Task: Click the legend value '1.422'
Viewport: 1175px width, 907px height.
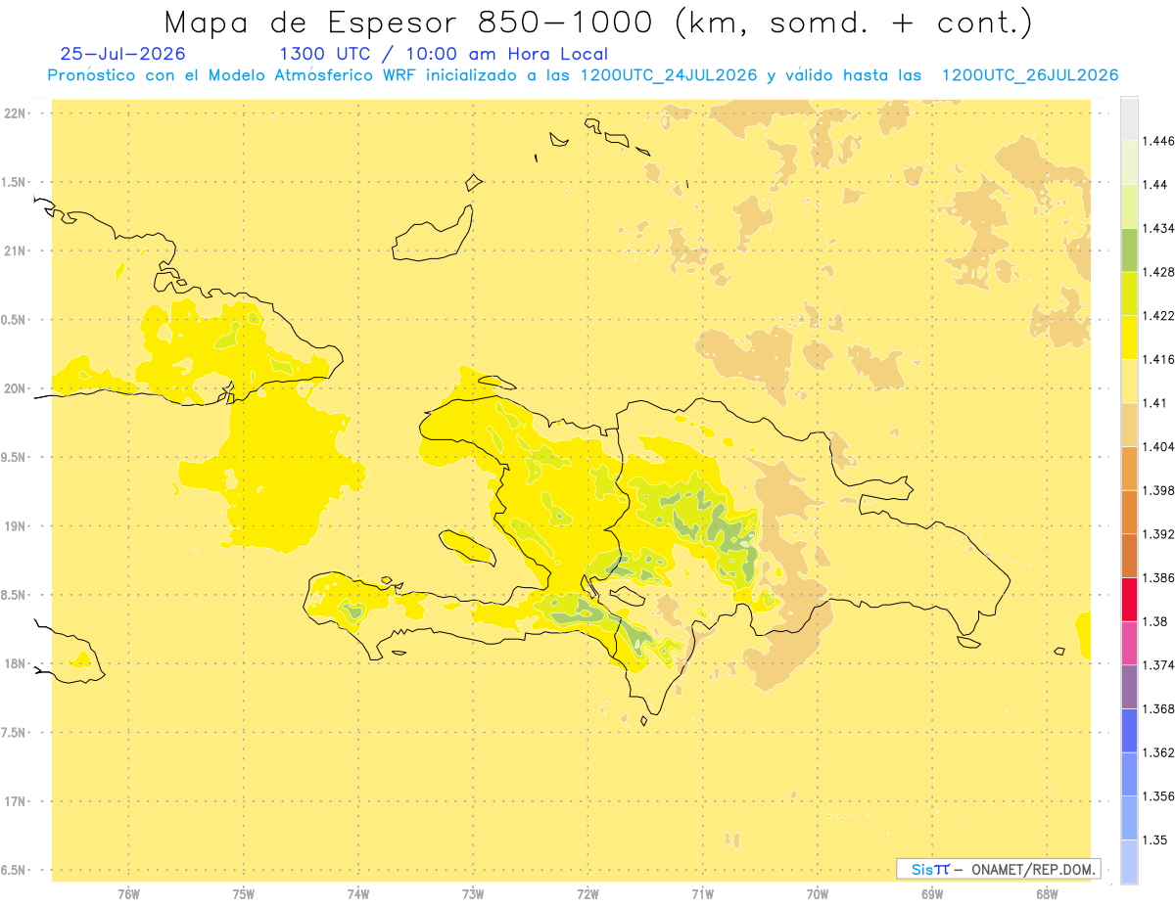Action: [x=1158, y=316]
